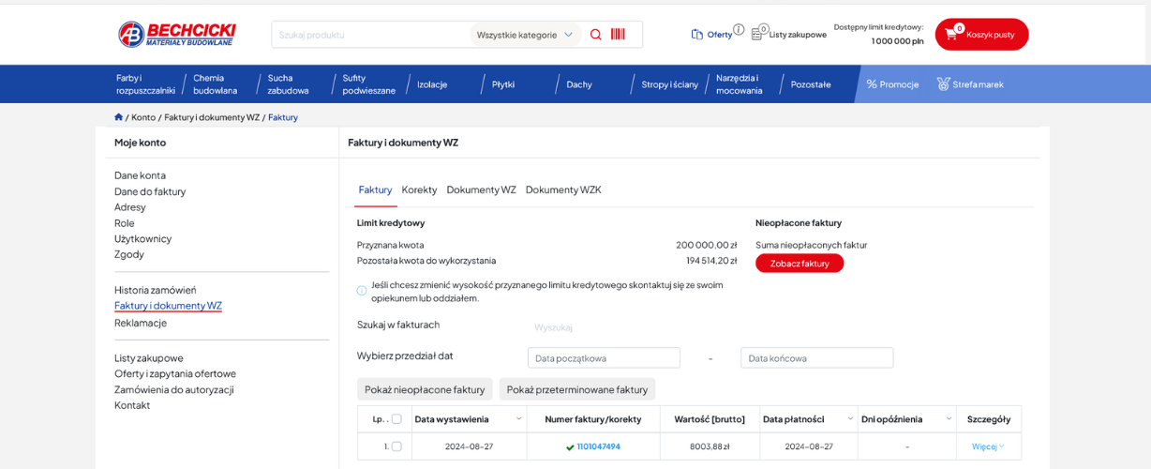This screenshot has width=1151, height=469.
Task: Click the 8003,88 zł value cell
Action: (x=710, y=446)
